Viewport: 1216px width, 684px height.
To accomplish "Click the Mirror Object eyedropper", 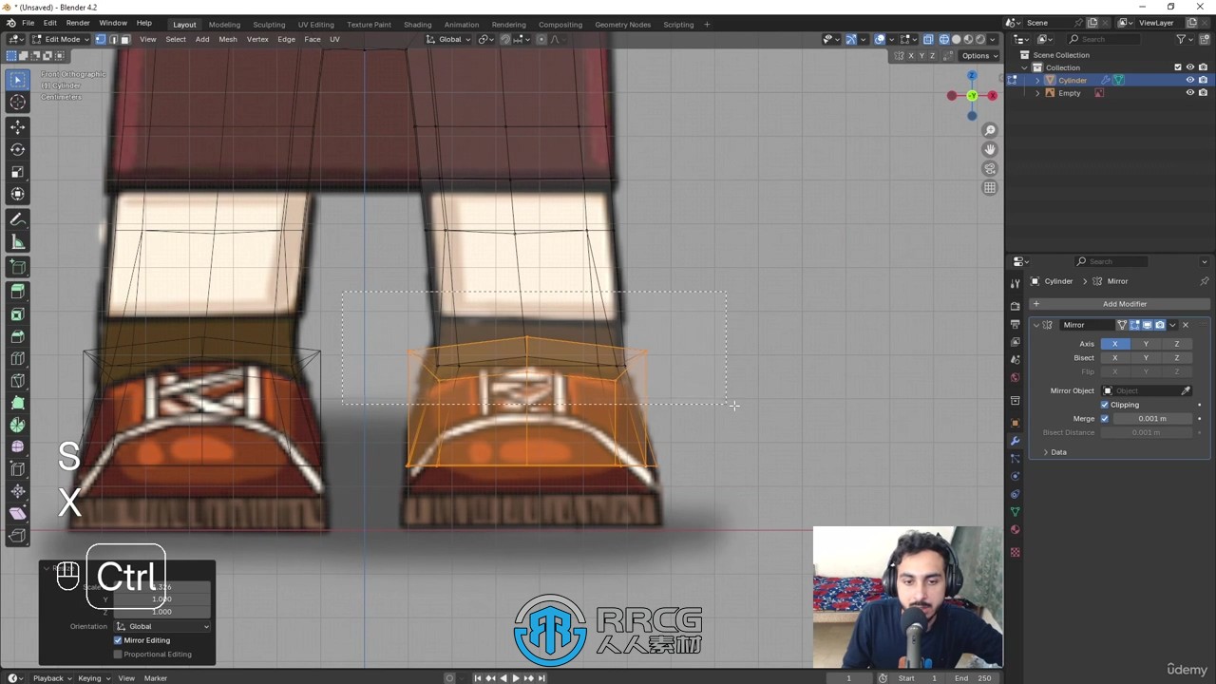I will pos(1186,390).
